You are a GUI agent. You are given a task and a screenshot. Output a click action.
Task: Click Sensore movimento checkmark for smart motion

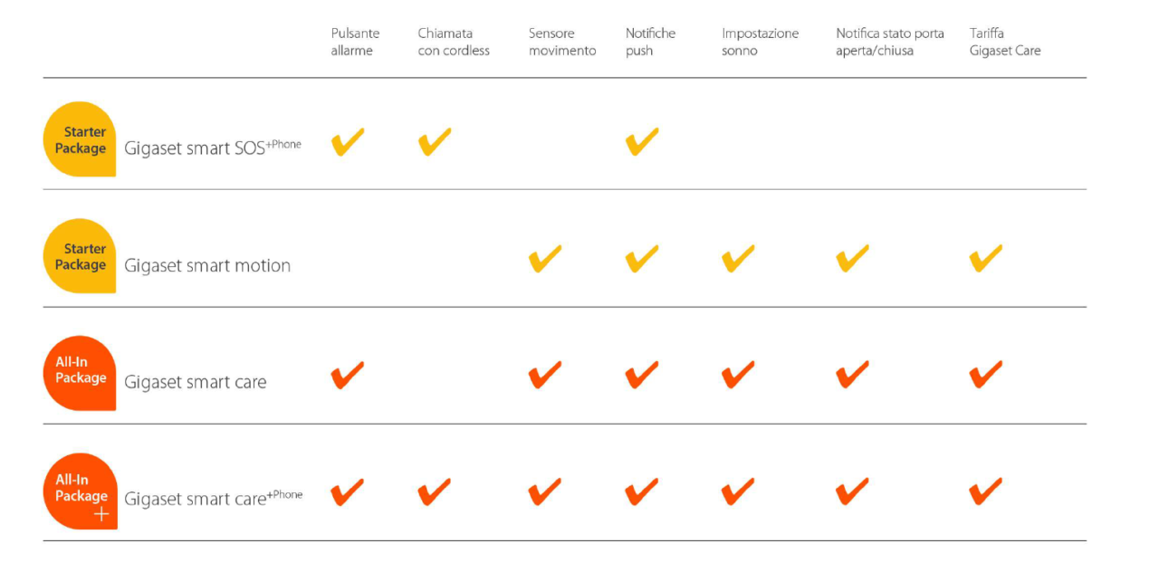tap(544, 259)
